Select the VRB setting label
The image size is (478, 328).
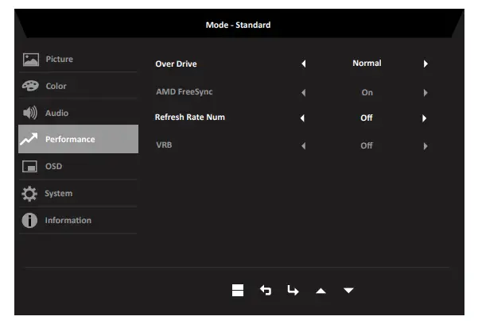tap(164, 145)
